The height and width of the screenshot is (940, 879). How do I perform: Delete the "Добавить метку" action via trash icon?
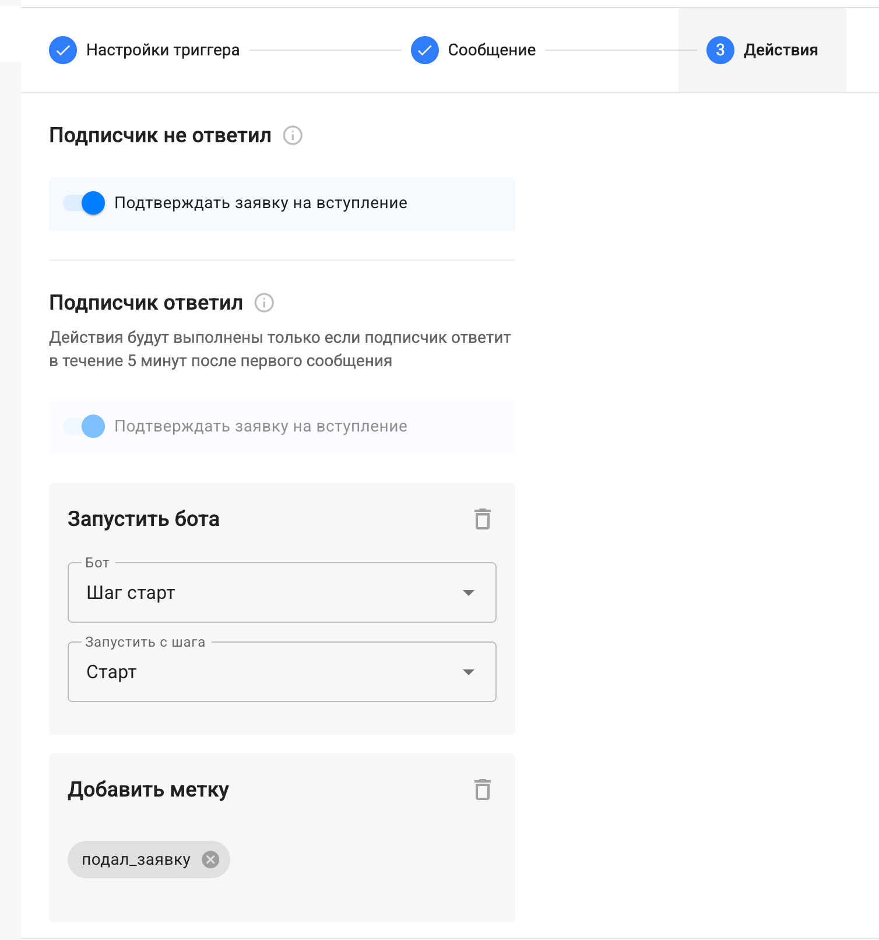tap(482, 790)
